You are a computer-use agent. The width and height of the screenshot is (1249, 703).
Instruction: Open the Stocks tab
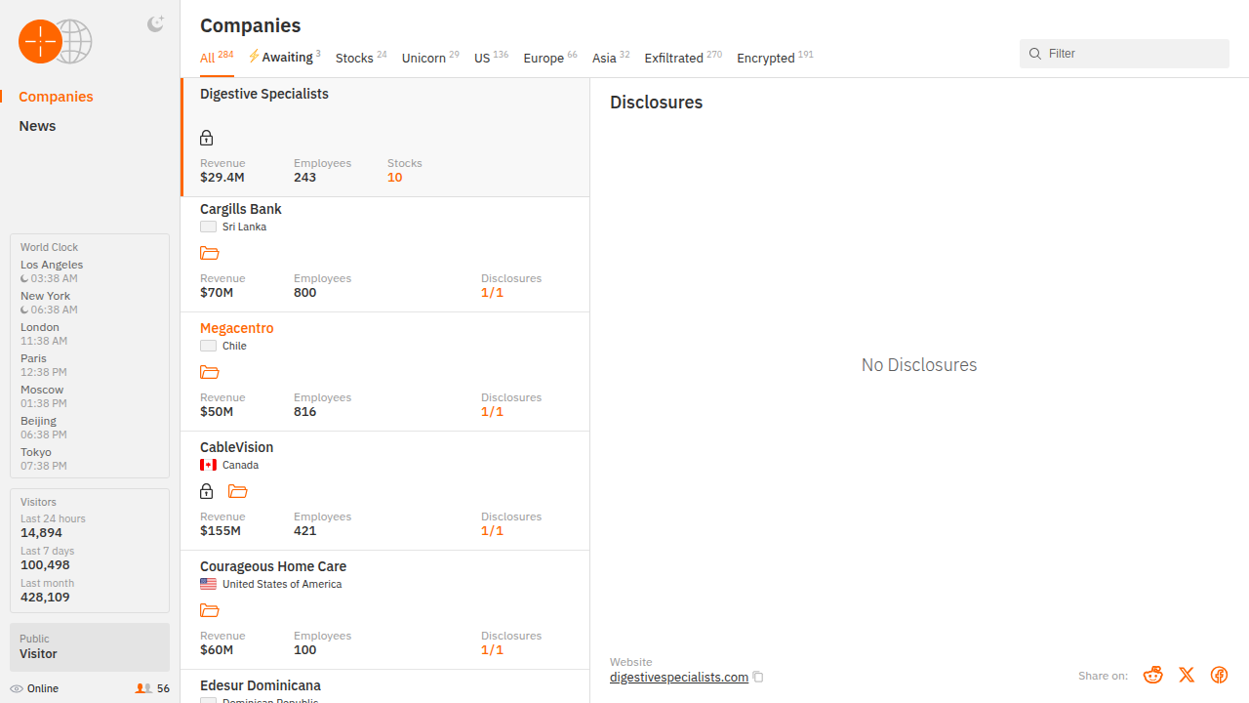(x=361, y=58)
